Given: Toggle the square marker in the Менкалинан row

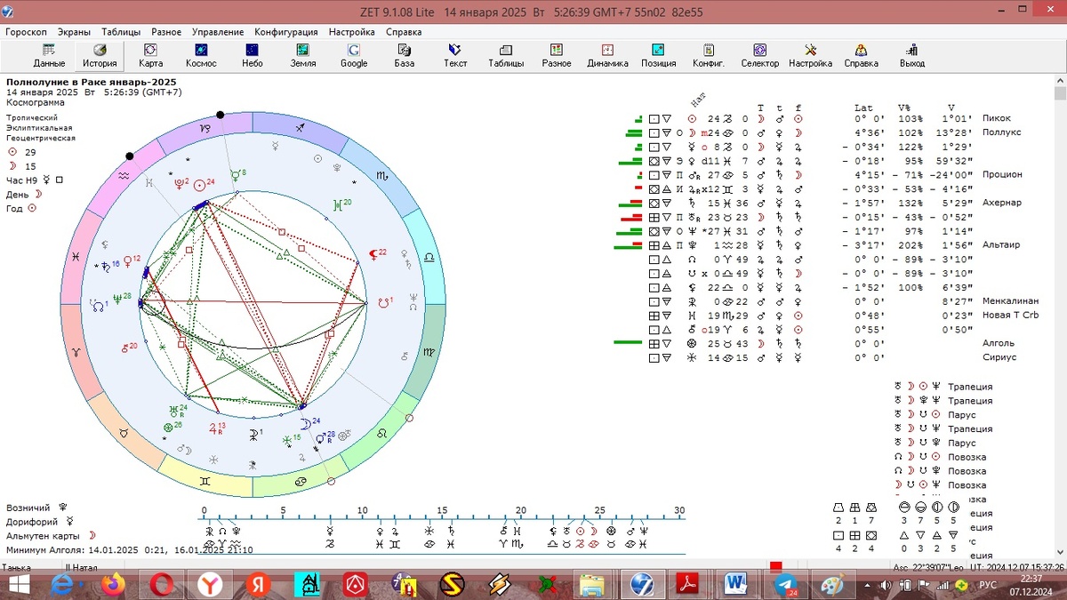Looking at the screenshot, I should (x=654, y=301).
